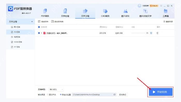The width and height of the screenshot is (181, 102).
Task: Click the red PDF file icon
Action: pyautogui.click(x=44, y=33)
